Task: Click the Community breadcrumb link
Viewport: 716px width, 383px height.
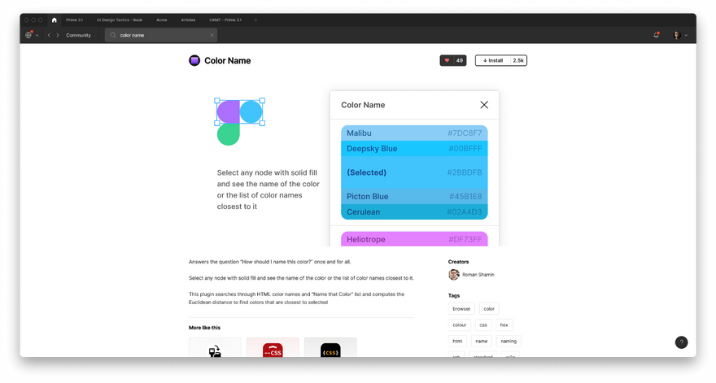Action: point(79,35)
